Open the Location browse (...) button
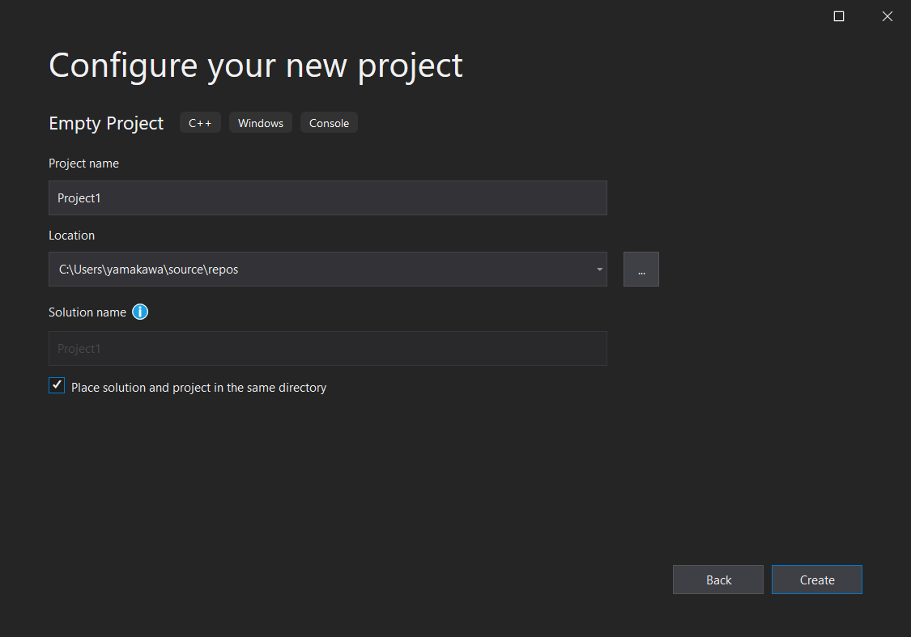This screenshot has width=911, height=637. click(641, 270)
